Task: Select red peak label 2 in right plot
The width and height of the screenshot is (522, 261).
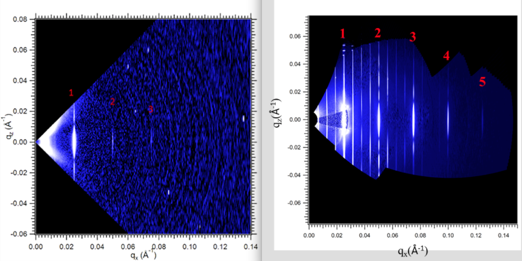Action: click(x=378, y=33)
